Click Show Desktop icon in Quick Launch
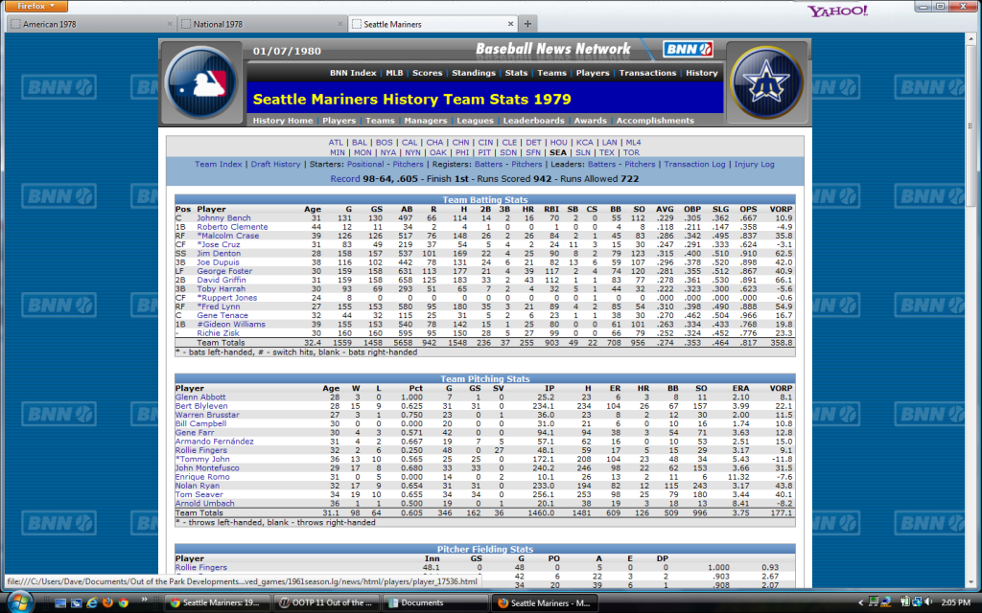This screenshot has width=982, height=613. coord(60,603)
